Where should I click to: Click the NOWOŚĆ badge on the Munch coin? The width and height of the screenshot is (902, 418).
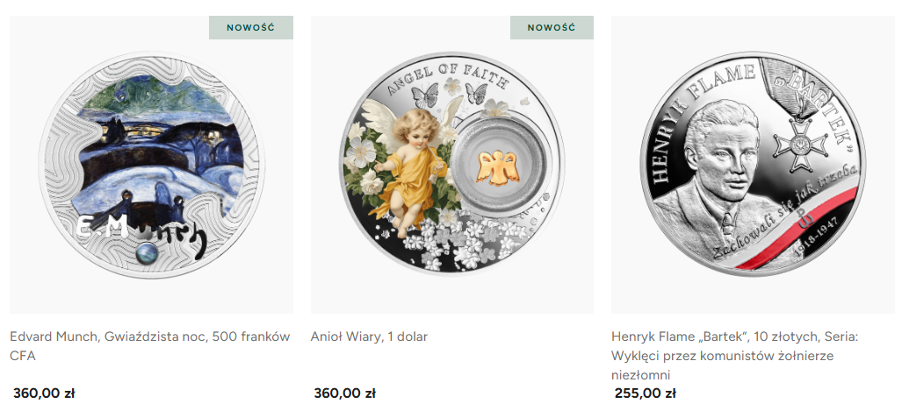pos(251,27)
